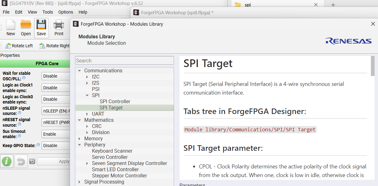
Task: Click Rotate Right in the toolbar
Action: pyautogui.click(x=54, y=46)
